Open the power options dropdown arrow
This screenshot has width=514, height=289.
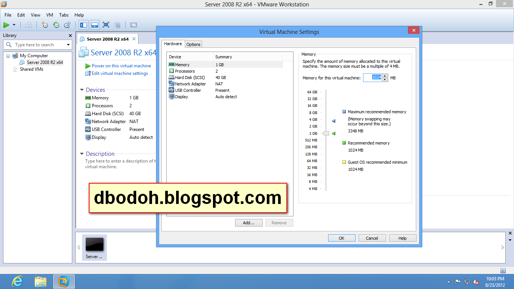click(x=14, y=25)
